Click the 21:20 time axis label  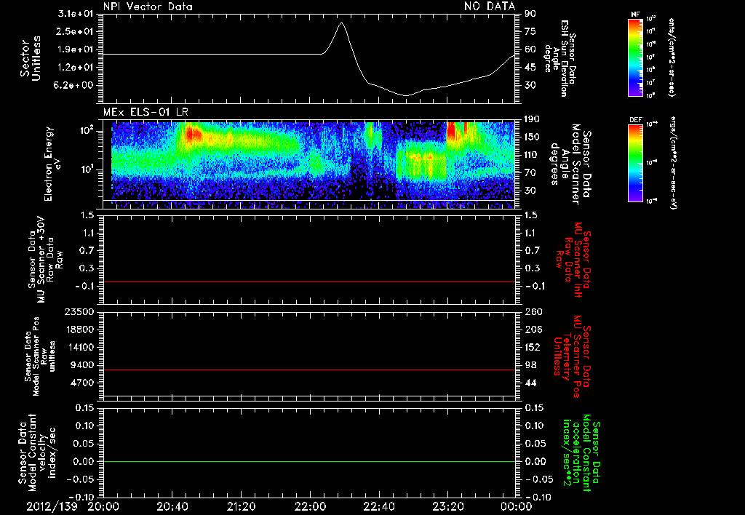point(241,506)
